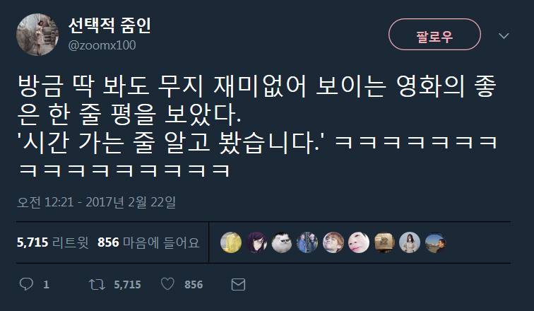Open the tweet options chevron dropdown
This screenshot has width=534, height=311.
tap(504, 36)
